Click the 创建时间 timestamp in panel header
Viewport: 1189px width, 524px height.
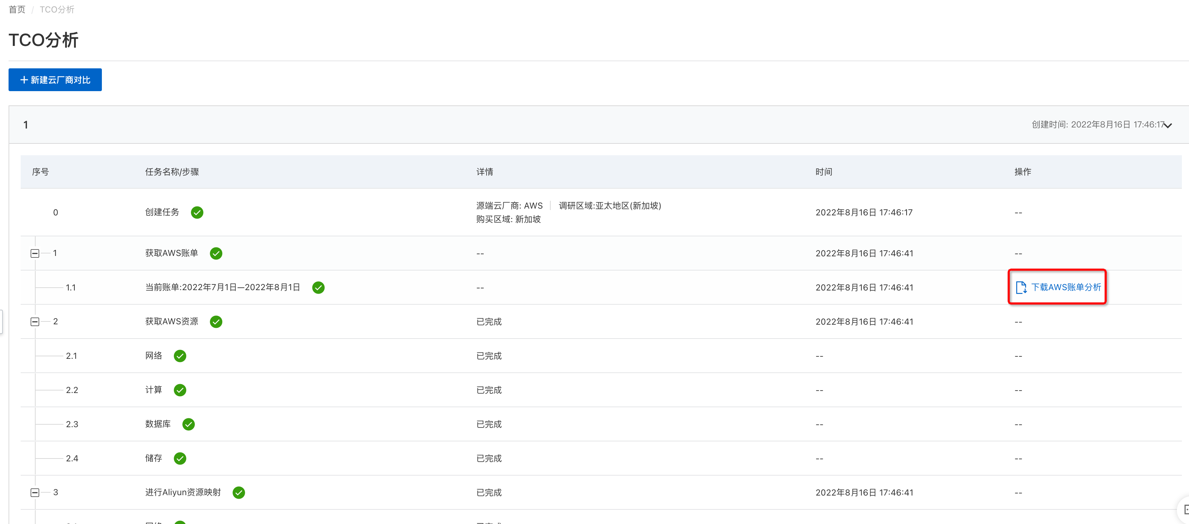[1099, 125]
